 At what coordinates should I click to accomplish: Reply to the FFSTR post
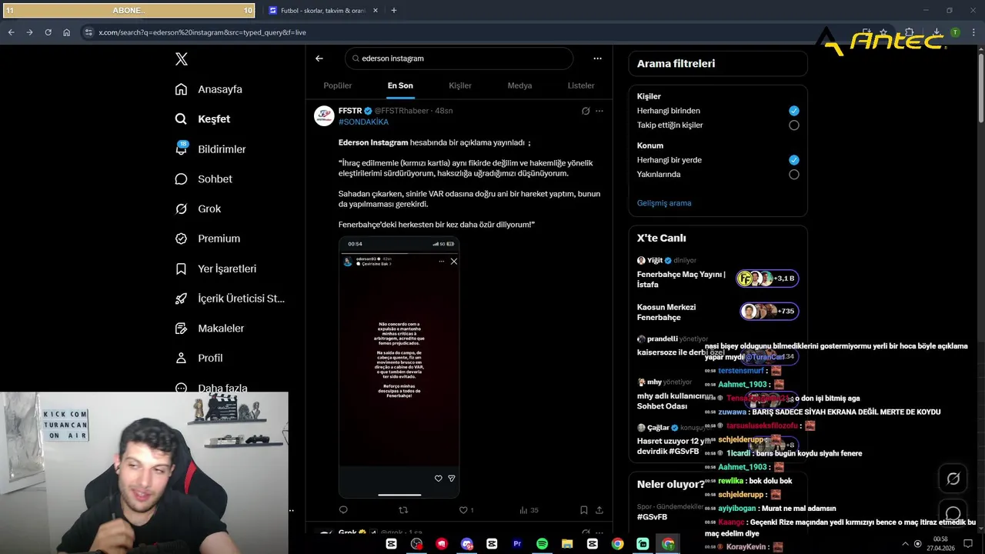click(x=343, y=510)
